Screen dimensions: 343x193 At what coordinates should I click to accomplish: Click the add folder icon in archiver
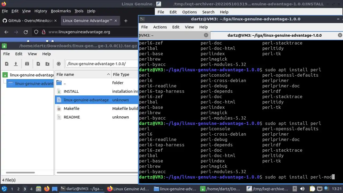pos(47,64)
